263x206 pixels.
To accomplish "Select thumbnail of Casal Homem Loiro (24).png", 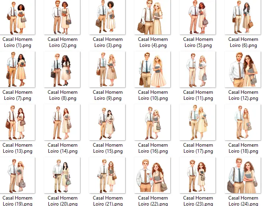I will pyautogui.click(x=243, y=175).
